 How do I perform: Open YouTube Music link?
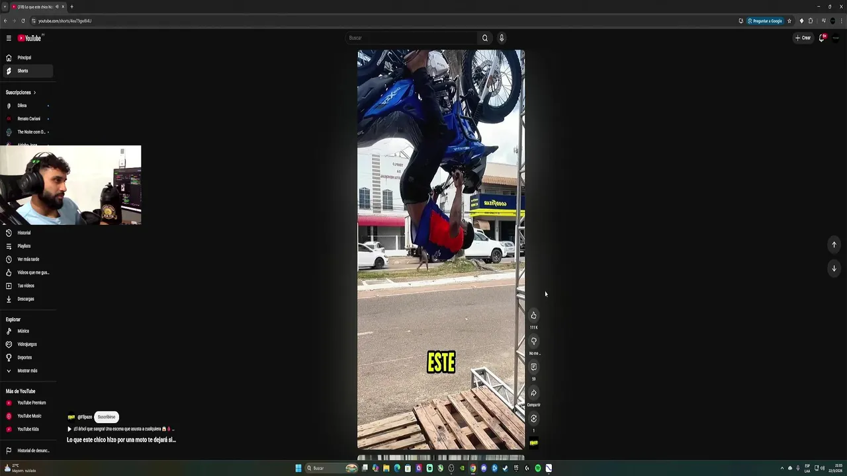coord(26,416)
